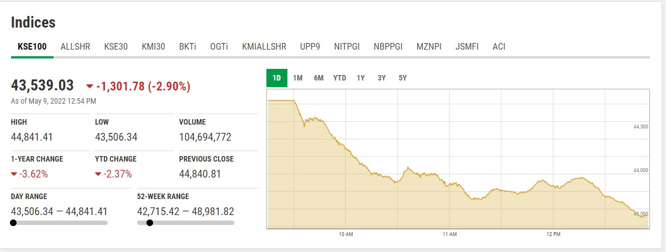Open the KSE30 index tab

(116, 47)
